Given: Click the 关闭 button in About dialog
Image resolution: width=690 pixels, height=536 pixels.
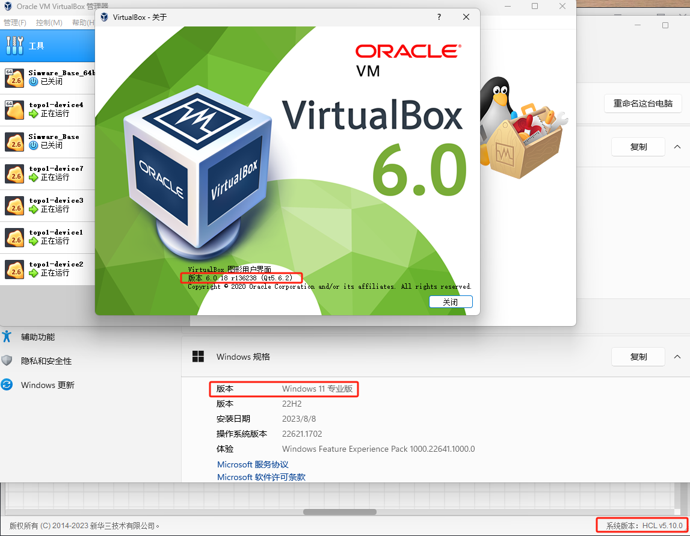Looking at the screenshot, I should click(451, 302).
